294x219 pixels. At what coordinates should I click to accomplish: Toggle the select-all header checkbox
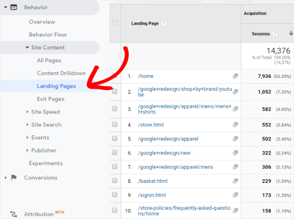point(115,23)
